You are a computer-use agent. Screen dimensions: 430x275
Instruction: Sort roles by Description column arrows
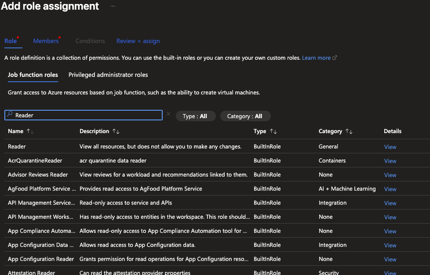coord(116,131)
